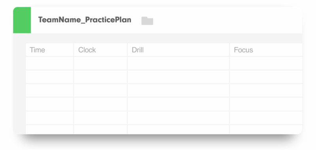The image size is (316, 150).
Task: Select the fifth-row cell under Focus
Action: 266,118
